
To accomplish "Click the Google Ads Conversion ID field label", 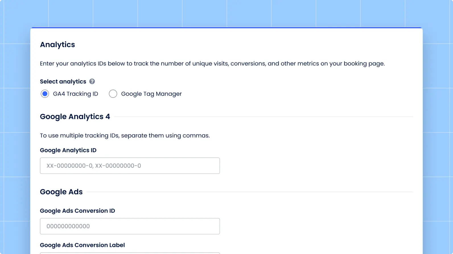I will tap(77, 211).
